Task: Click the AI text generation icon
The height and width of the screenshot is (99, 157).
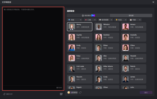Action: pos(61,94)
